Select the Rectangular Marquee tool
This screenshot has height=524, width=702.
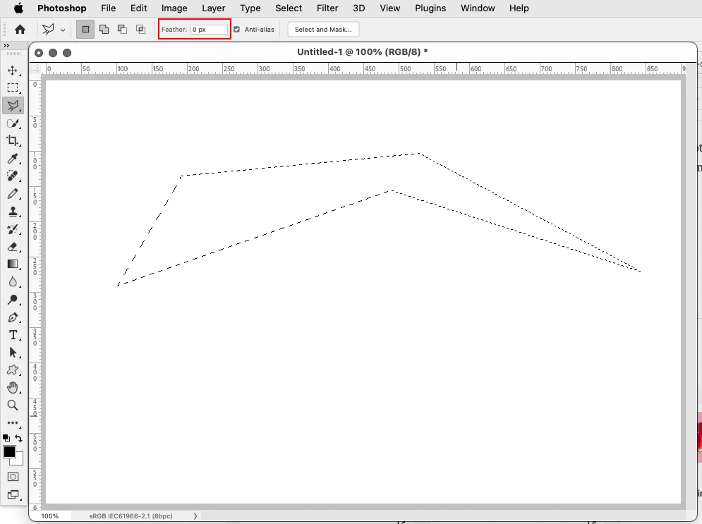[13, 87]
